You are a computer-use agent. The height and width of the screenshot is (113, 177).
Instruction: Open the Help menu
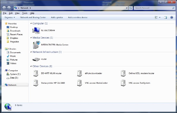point(32,13)
